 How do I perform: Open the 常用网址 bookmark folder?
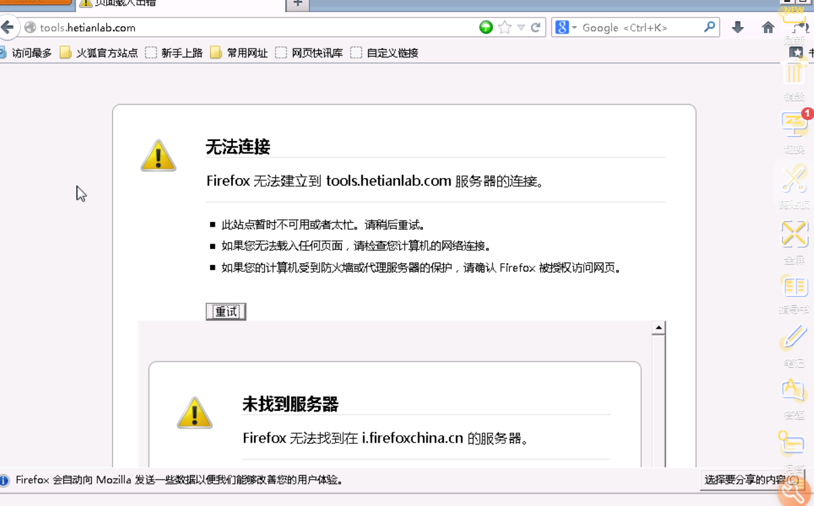[x=239, y=53]
